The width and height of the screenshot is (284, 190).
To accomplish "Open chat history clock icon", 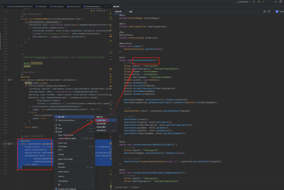I will (x=269, y=12).
